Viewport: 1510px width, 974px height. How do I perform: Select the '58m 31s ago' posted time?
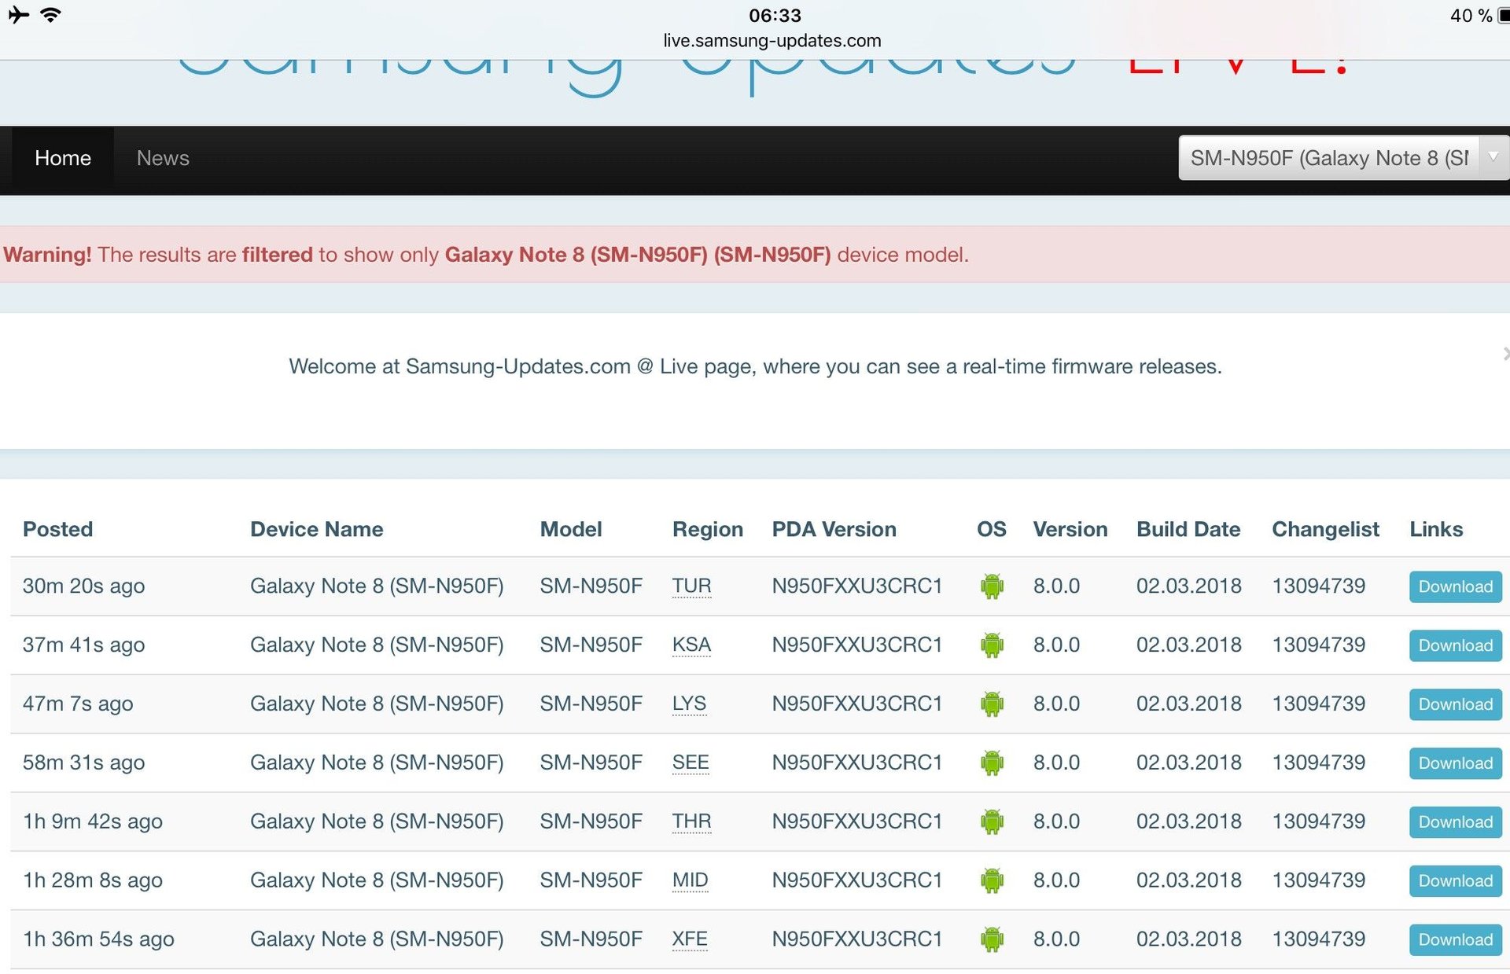click(x=83, y=763)
